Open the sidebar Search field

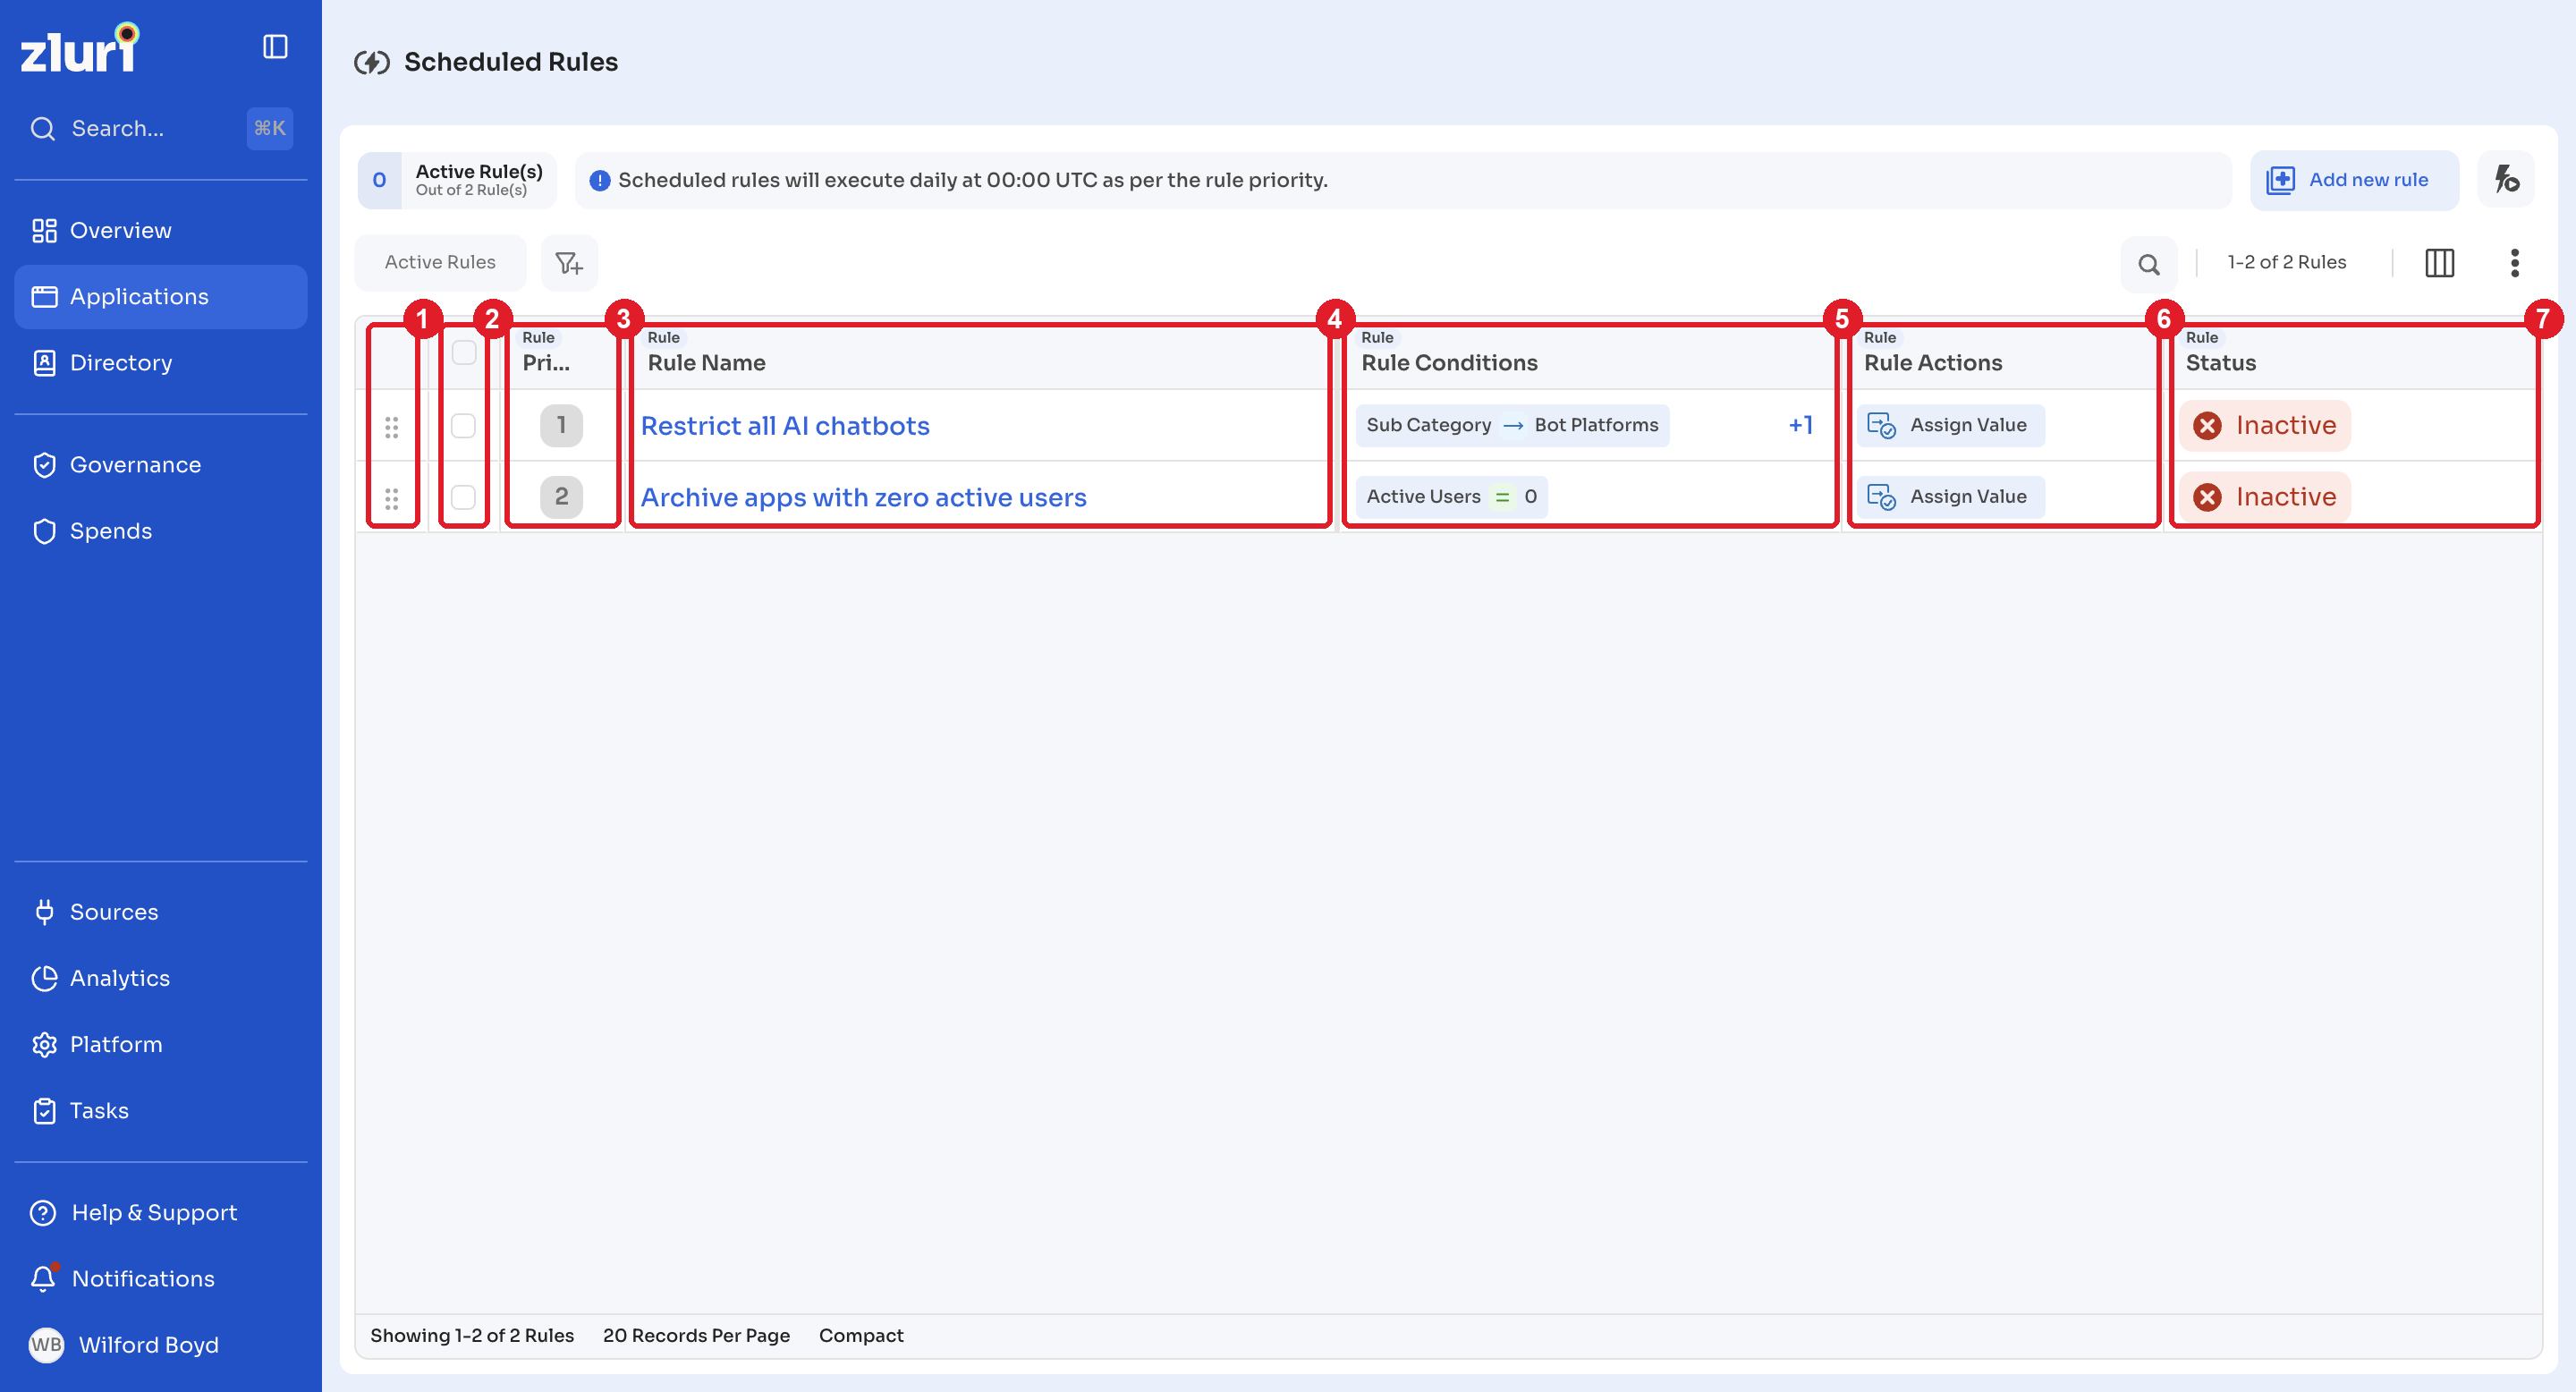(x=160, y=128)
